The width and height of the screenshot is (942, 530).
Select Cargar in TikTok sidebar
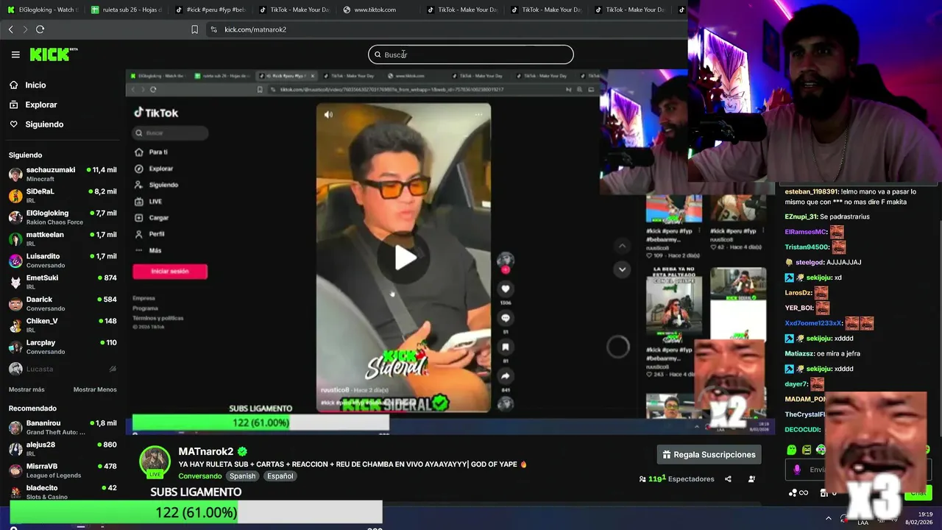[x=152, y=218]
